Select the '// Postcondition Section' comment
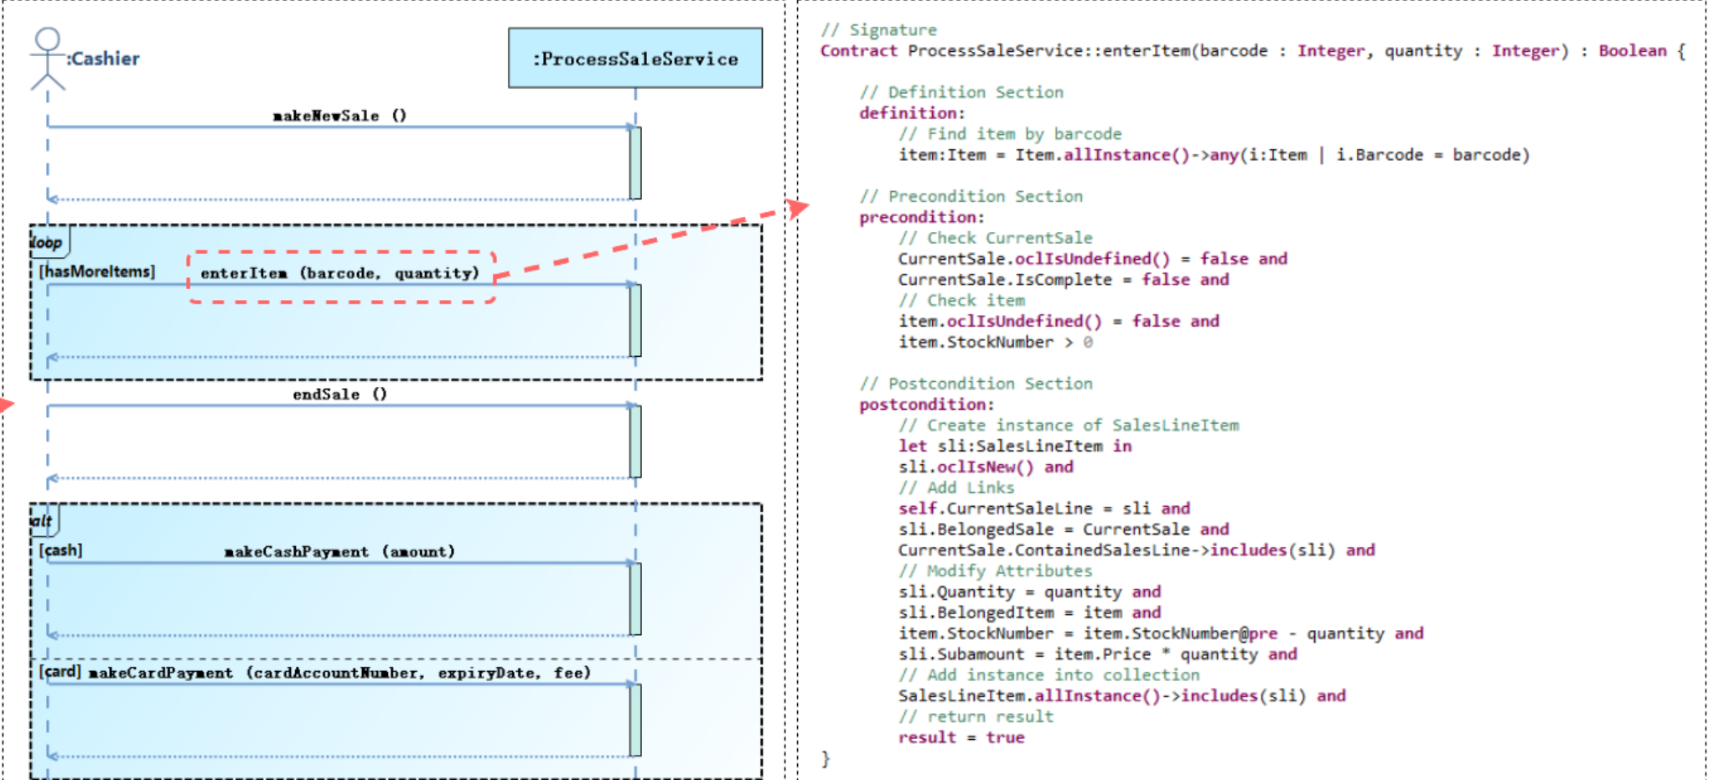This screenshot has width=1709, height=780. (976, 385)
